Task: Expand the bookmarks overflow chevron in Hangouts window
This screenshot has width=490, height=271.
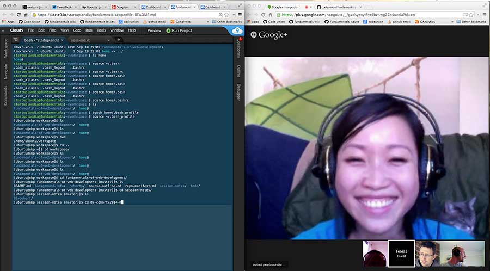Action: pos(452,22)
